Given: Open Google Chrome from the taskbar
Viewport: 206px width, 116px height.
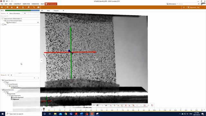Looking at the screenshot, I should click(66, 114).
